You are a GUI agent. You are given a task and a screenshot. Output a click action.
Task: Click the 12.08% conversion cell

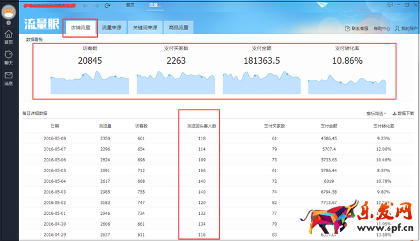(x=384, y=149)
